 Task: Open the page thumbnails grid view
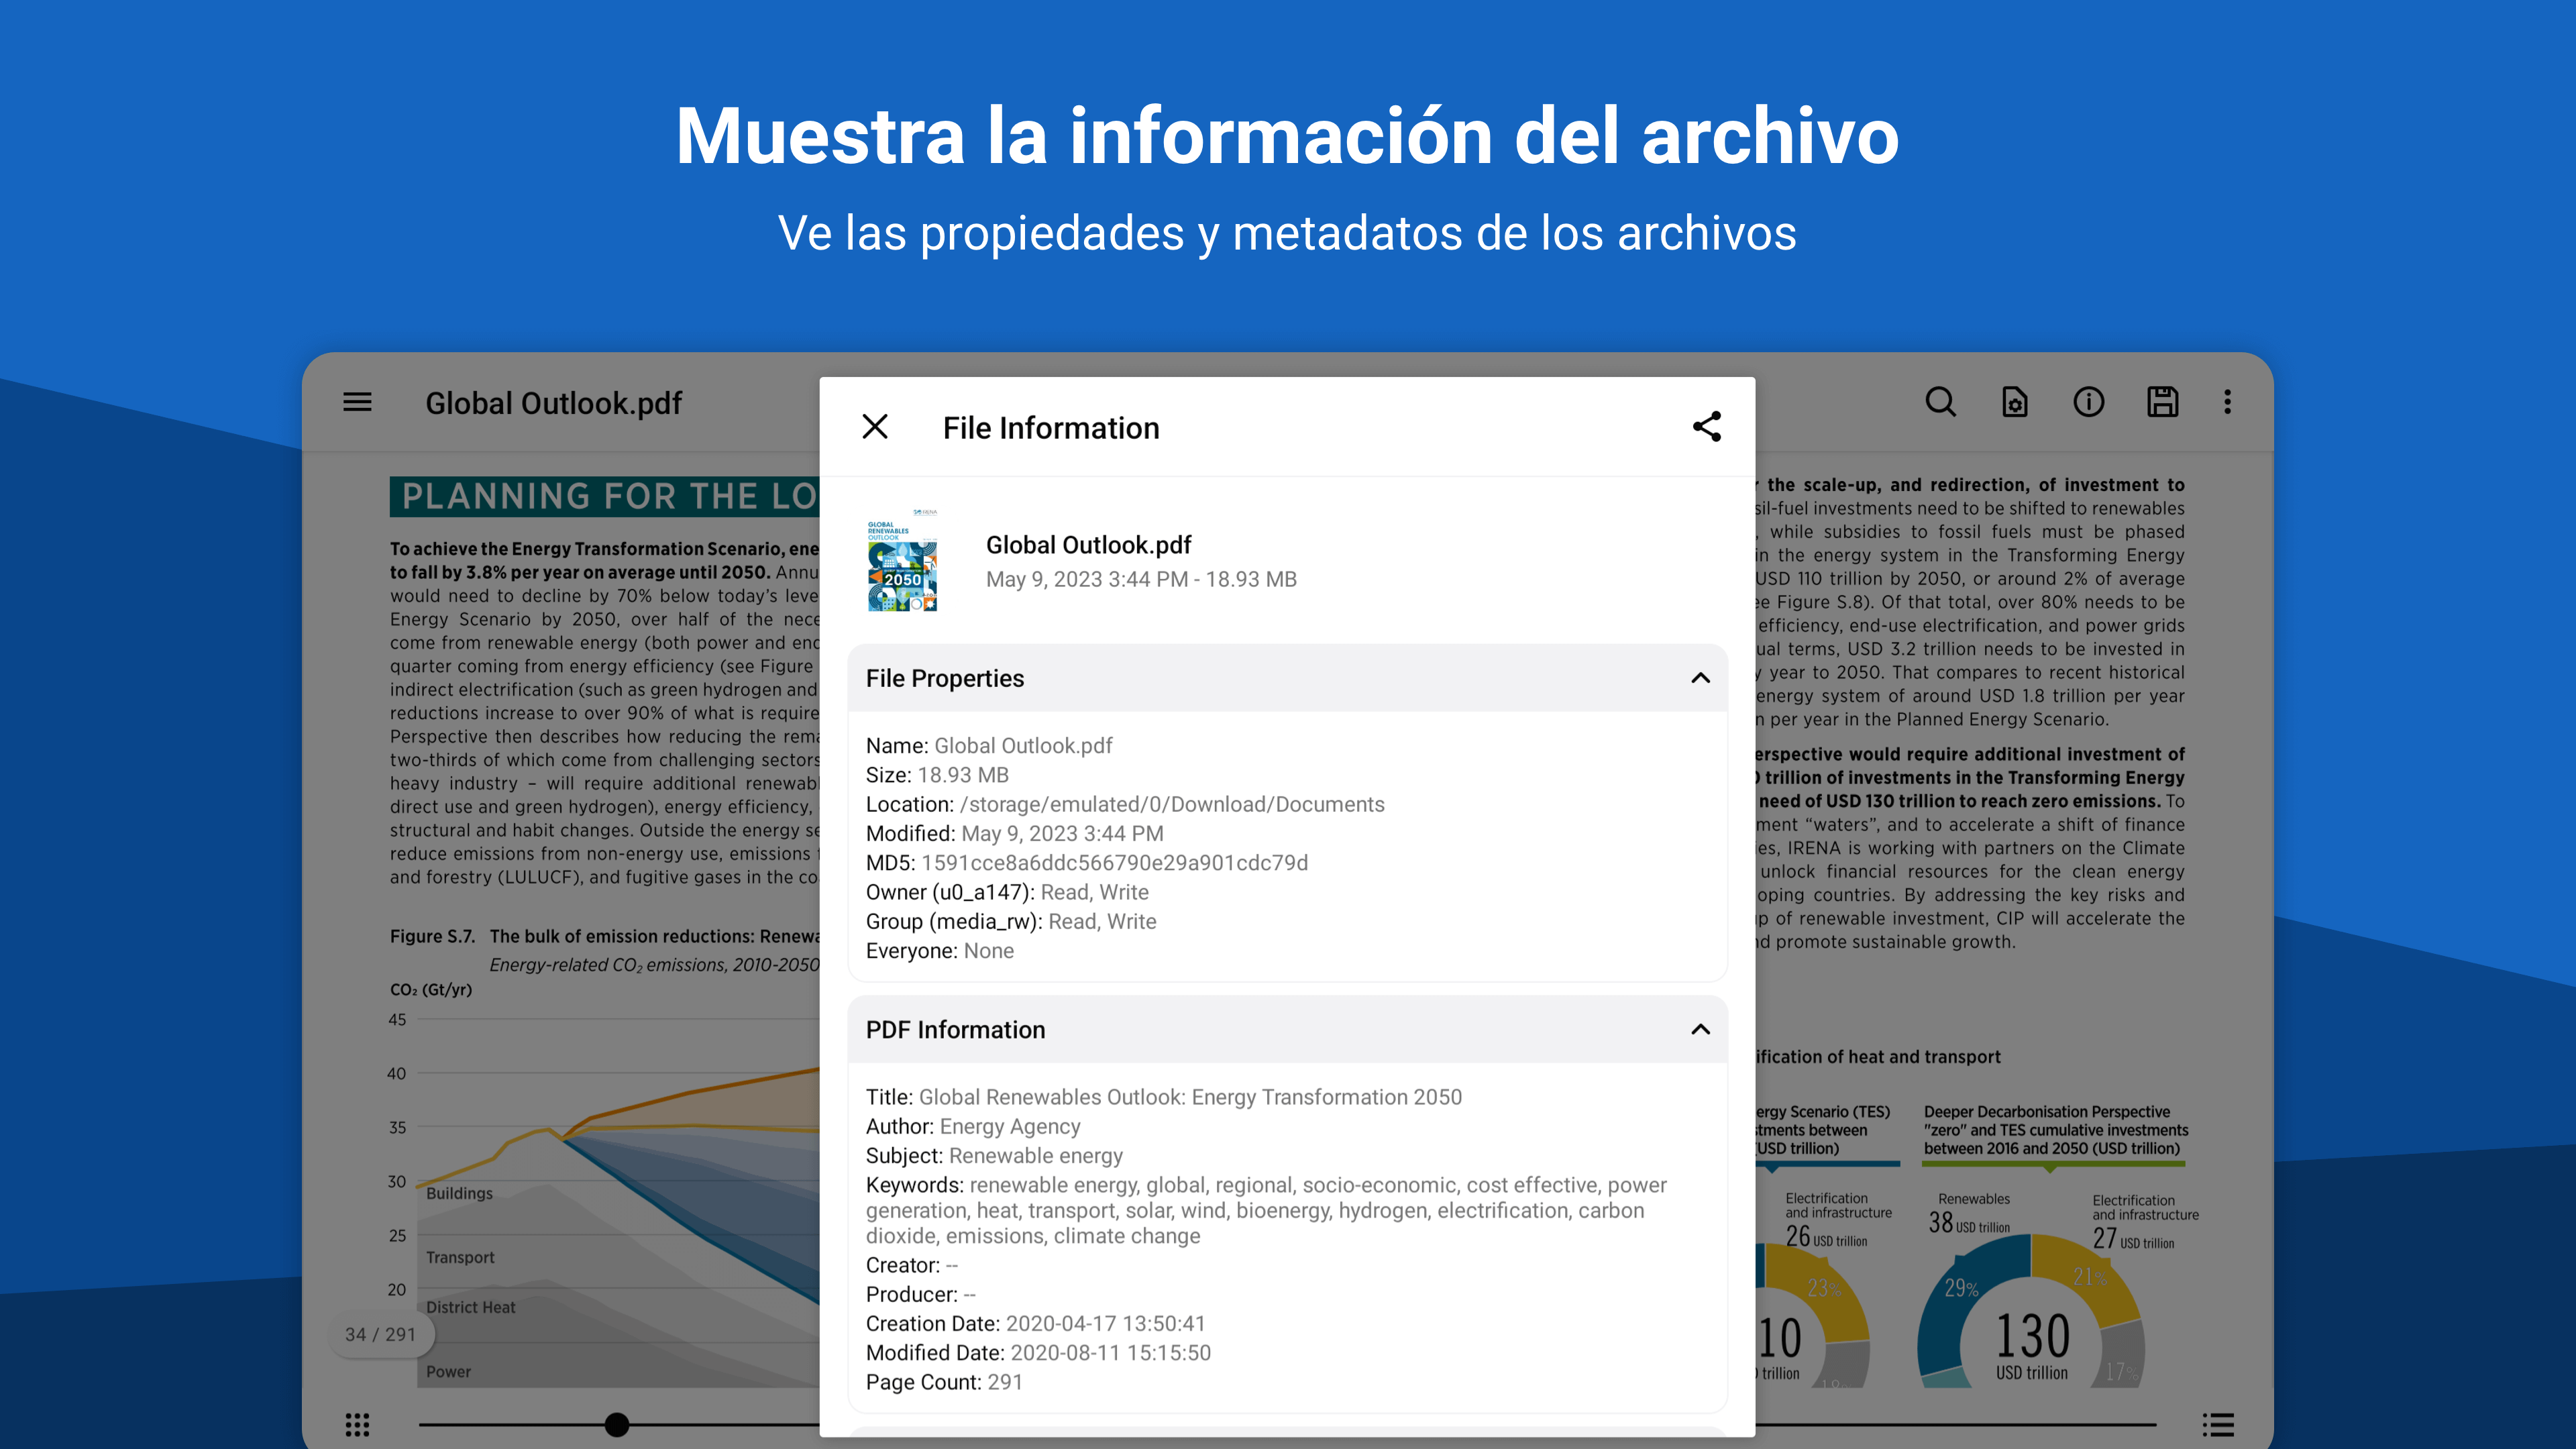(357, 1424)
